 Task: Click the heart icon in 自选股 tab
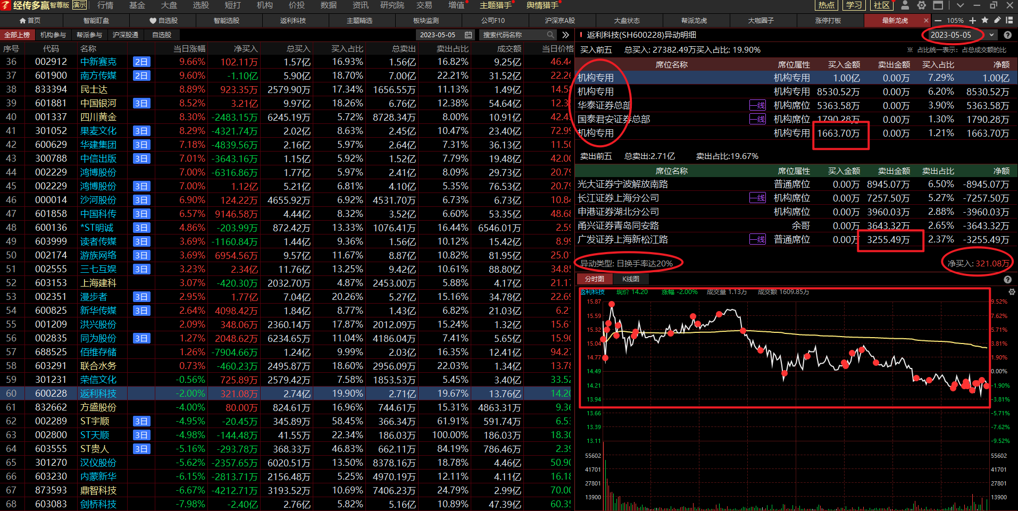(153, 21)
